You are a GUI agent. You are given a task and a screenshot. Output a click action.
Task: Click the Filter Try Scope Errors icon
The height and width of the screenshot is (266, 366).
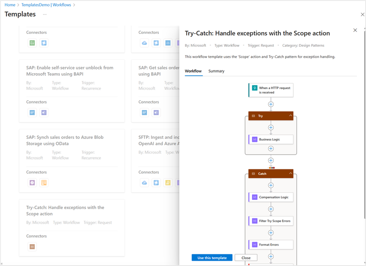click(255, 221)
